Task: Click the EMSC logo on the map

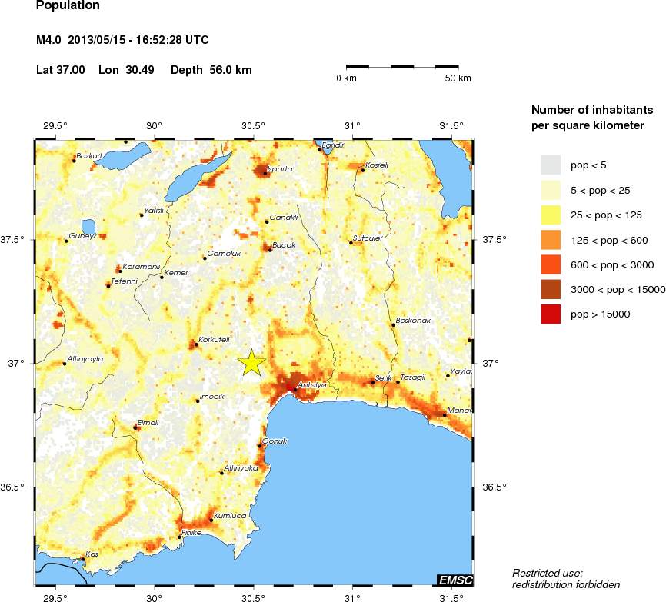Action: (455, 580)
